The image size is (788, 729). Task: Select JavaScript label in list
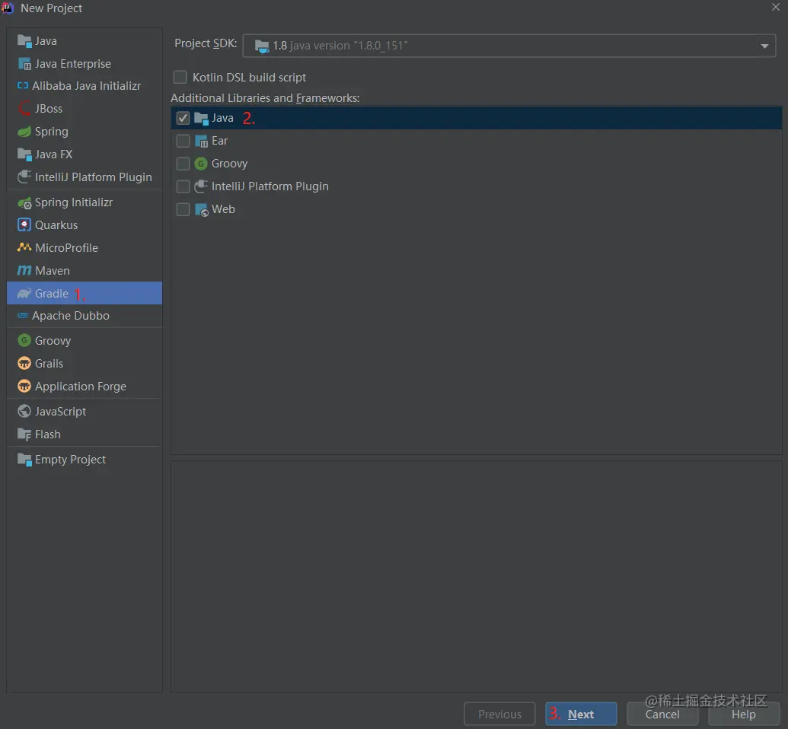[x=60, y=412]
